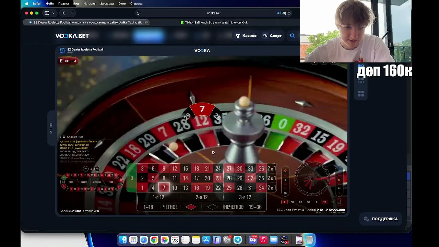Click the vodka.bet address field

(x=214, y=13)
